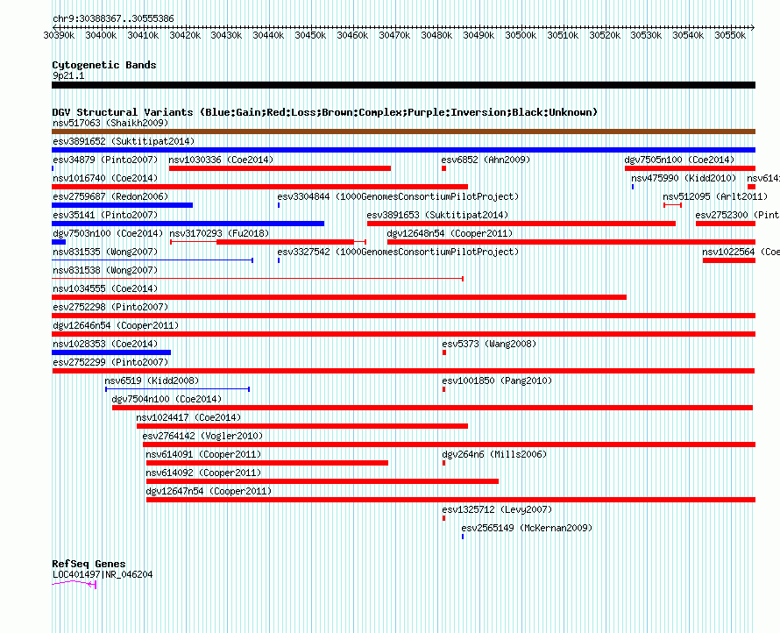Select the blue nsv1028353 gain bar
This screenshot has width=780, height=633.
pyautogui.click(x=111, y=352)
